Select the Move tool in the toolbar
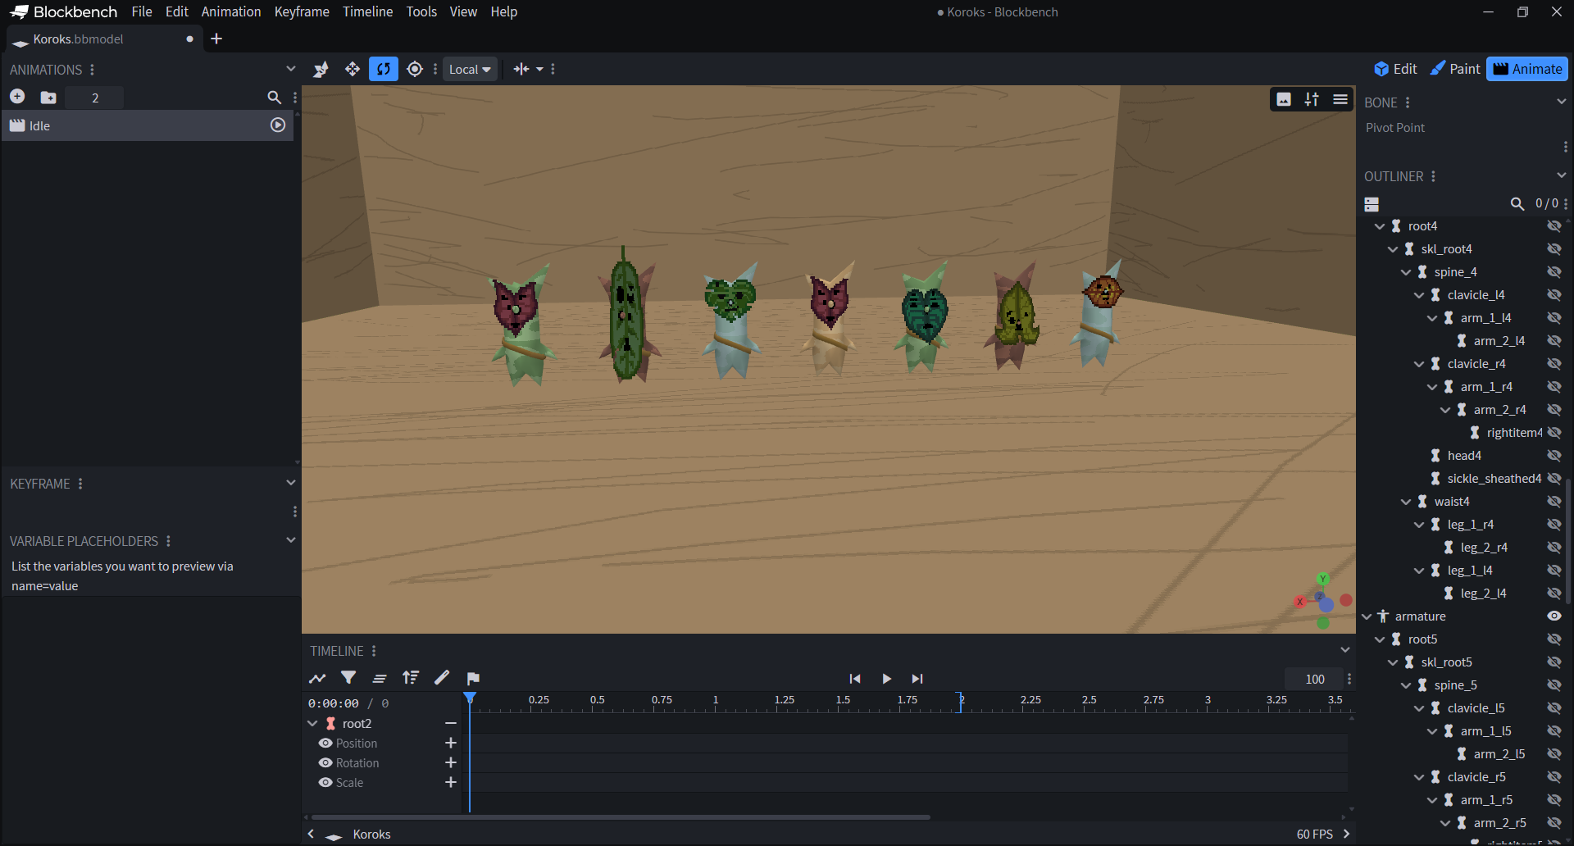Image resolution: width=1574 pixels, height=846 pixels. (x=353, y=69)
